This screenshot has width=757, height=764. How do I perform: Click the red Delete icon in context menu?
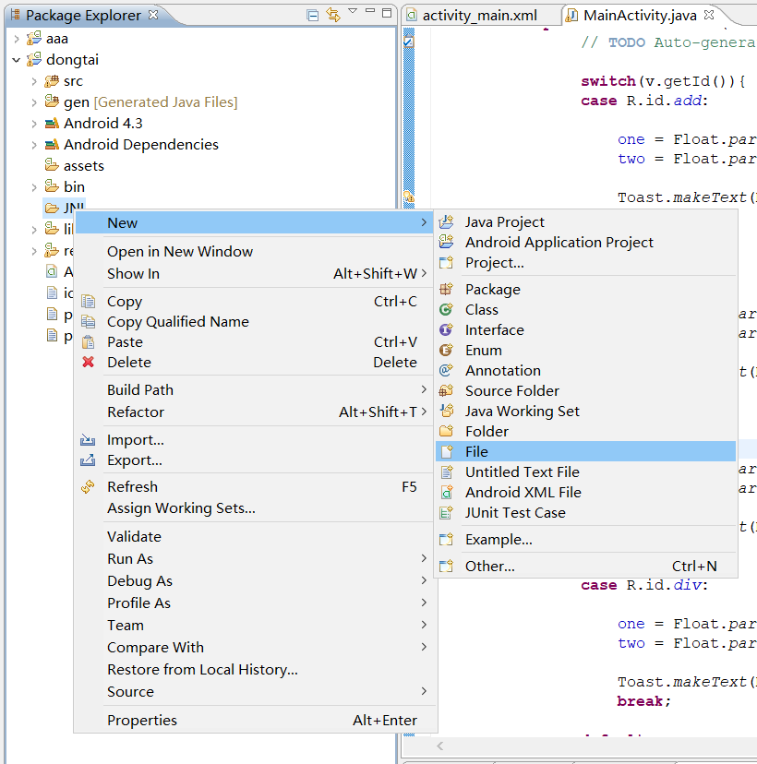[89, 363]
